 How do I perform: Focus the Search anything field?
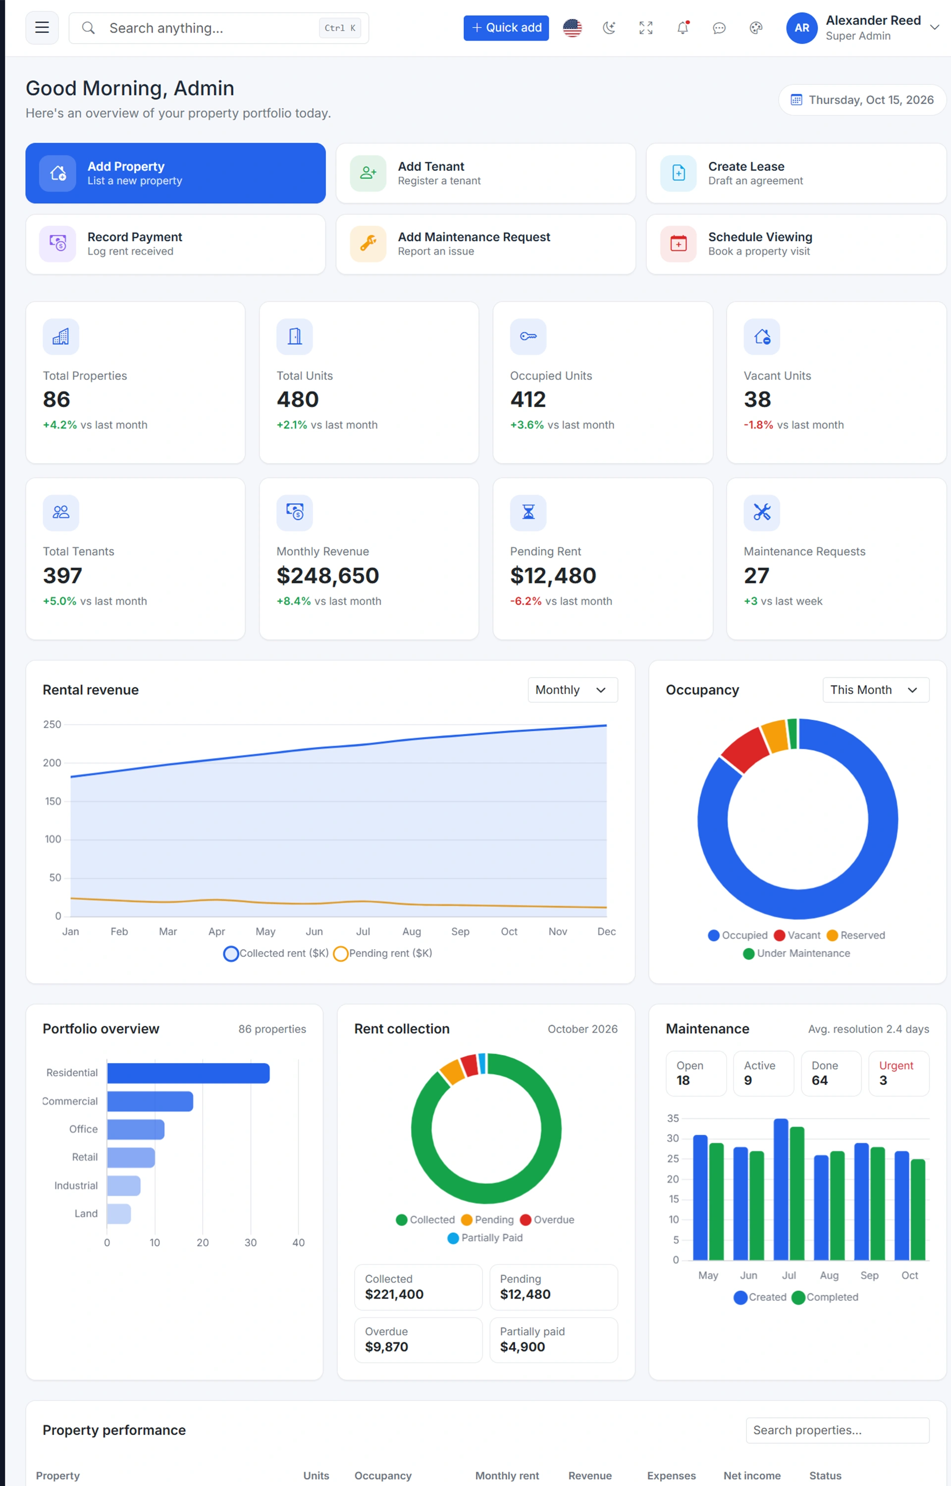[x=218, y=28]
